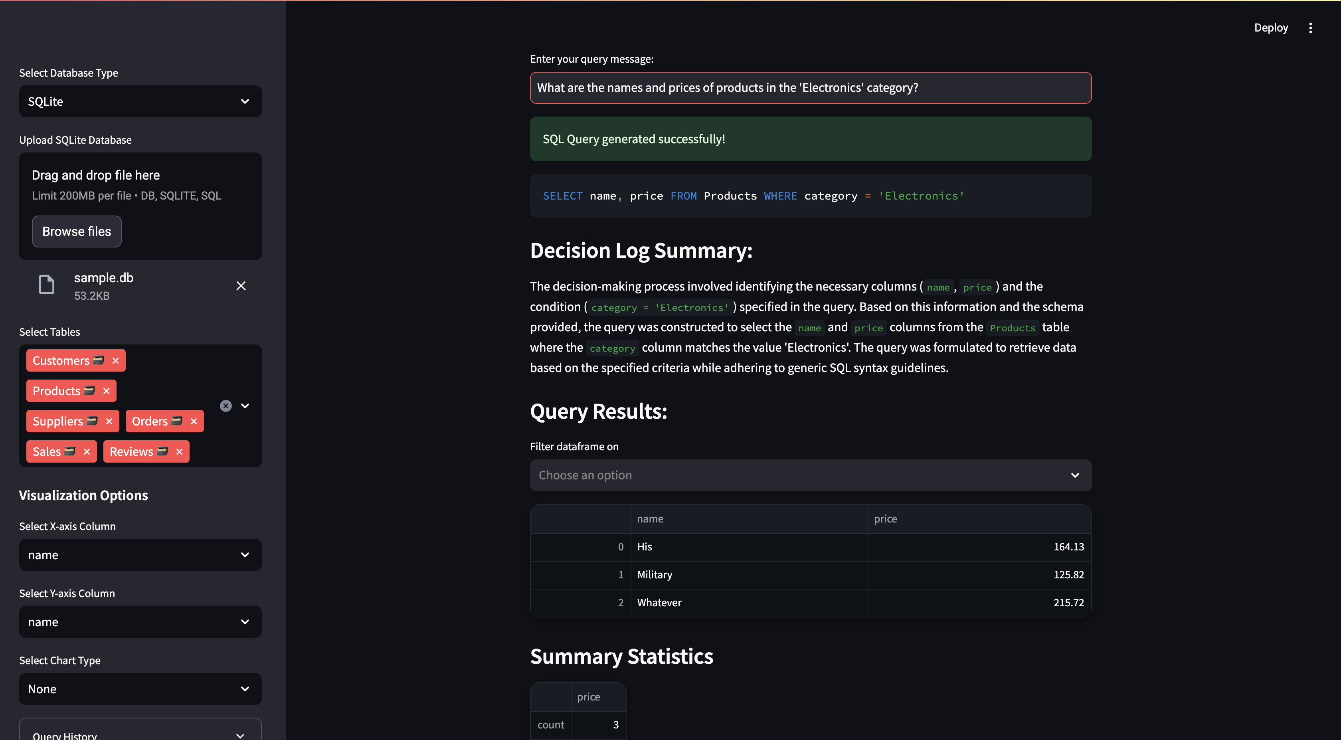
Task: Click the Browse files button
Action: click(77, 231)
